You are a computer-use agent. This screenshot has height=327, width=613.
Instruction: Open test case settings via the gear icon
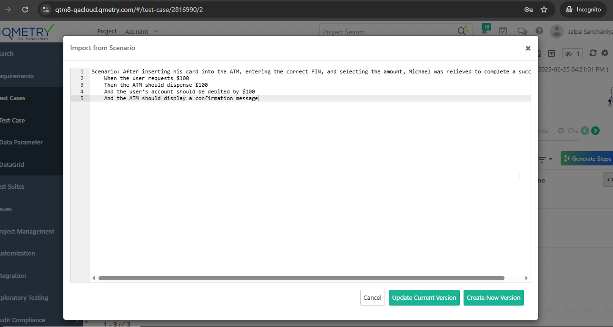604,53
